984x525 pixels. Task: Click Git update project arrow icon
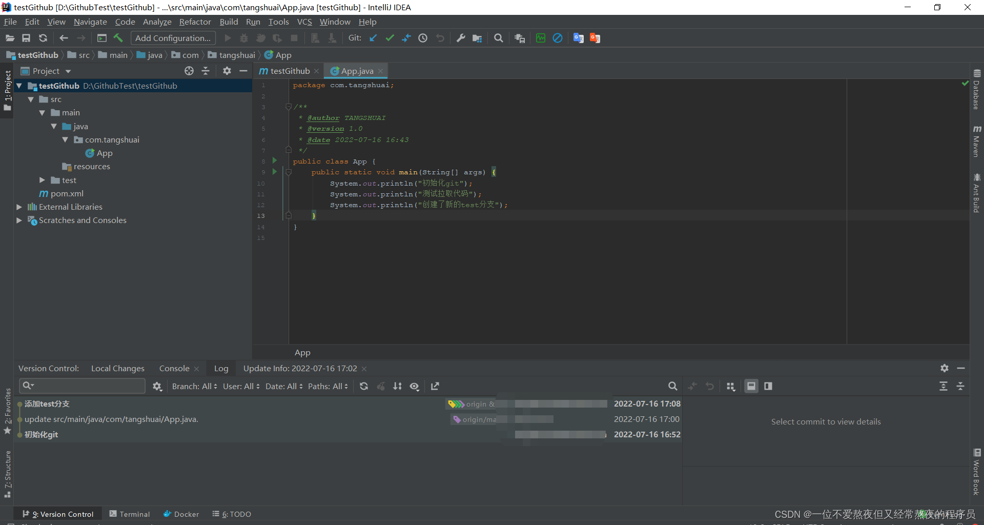click(373, 38)
